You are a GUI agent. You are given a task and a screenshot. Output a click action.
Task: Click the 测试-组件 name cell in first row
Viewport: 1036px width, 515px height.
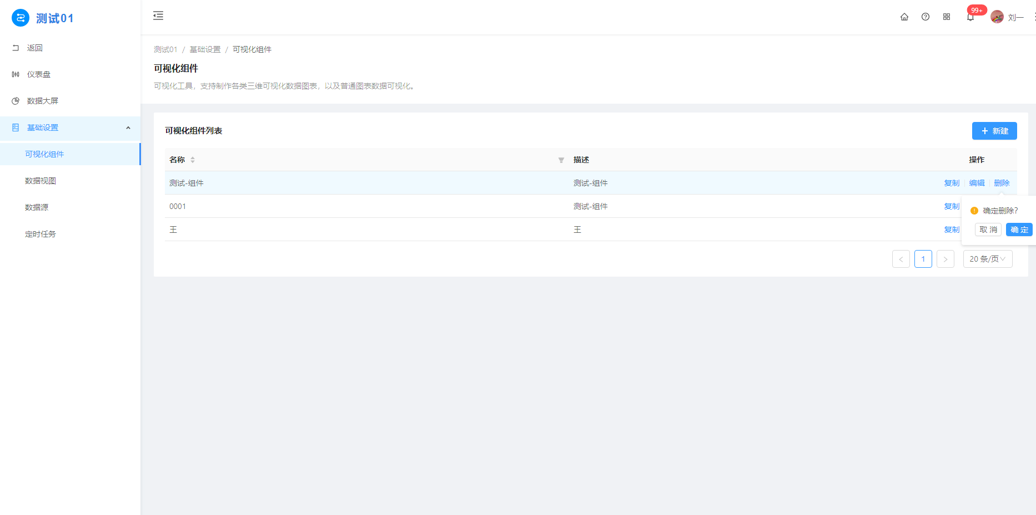[x=187, y=183]
